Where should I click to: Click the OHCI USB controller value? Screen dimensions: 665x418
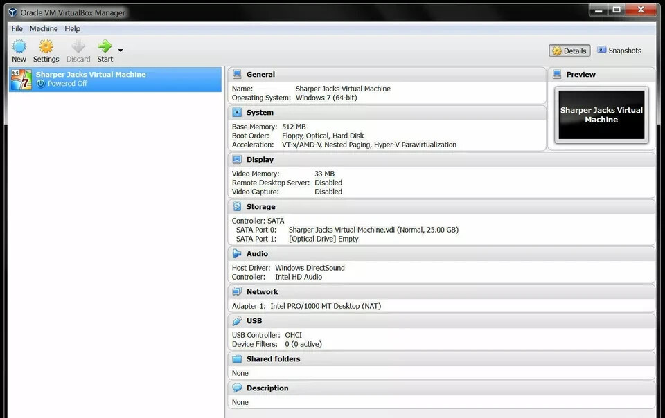pyautogui.click(x=294, y=335)
